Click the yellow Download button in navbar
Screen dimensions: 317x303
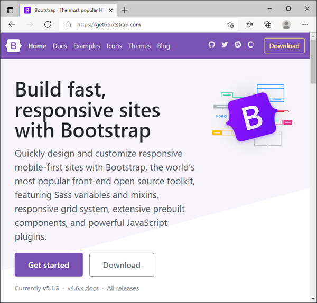pyautogui.click(x=284, y=45)
